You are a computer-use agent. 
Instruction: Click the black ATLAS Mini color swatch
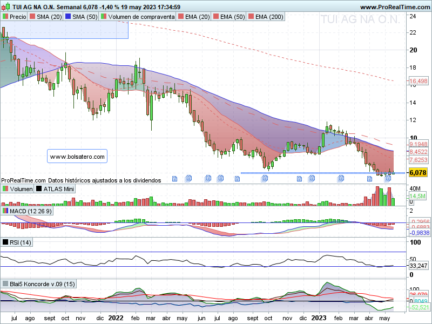coord(39,189)
